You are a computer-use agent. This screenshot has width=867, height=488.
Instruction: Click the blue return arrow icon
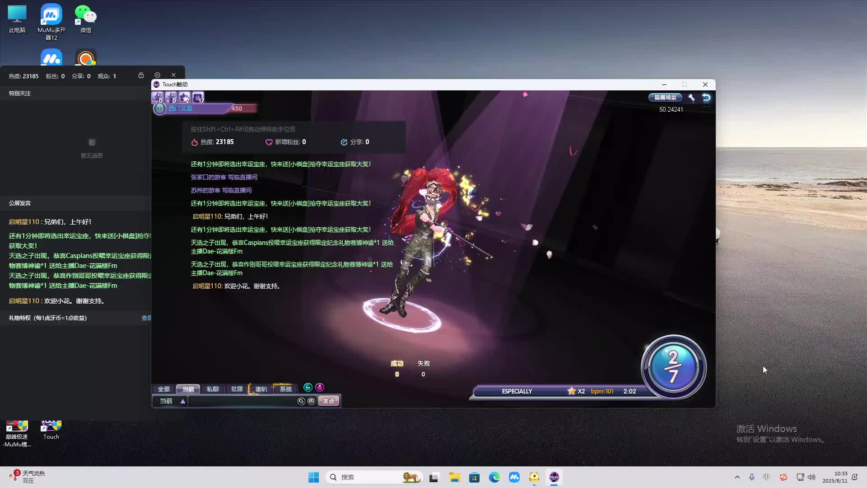tap(706, 97)
